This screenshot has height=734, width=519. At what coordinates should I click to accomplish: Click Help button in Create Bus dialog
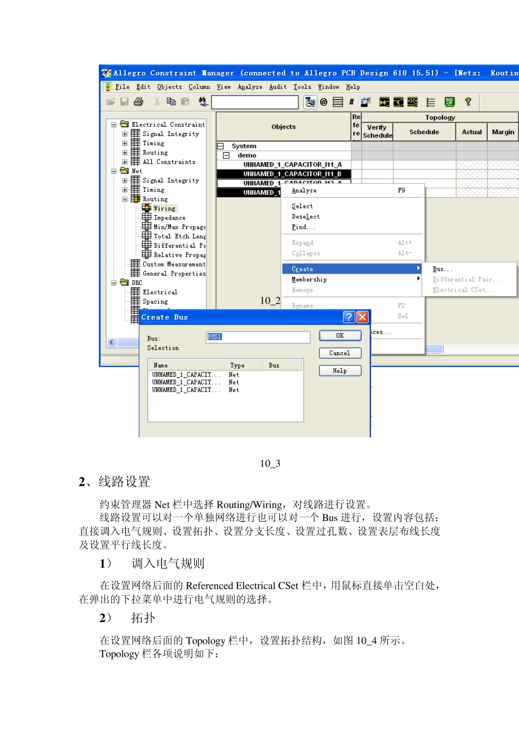[340, 370]
